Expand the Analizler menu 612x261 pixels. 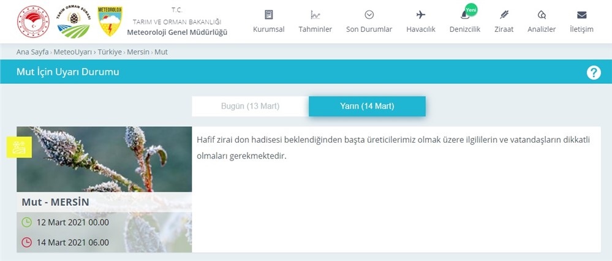pyautogui.click(x=541, y=21)
